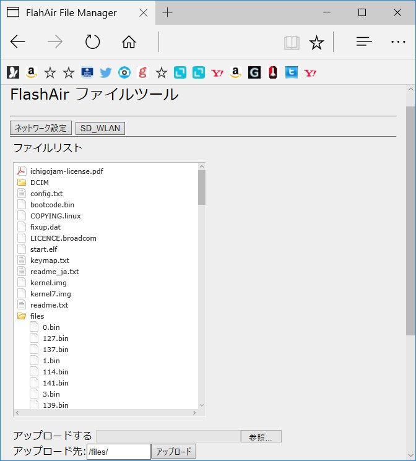
Task: Close the FlahAir File Manager tab
Action: pos(143,12)
